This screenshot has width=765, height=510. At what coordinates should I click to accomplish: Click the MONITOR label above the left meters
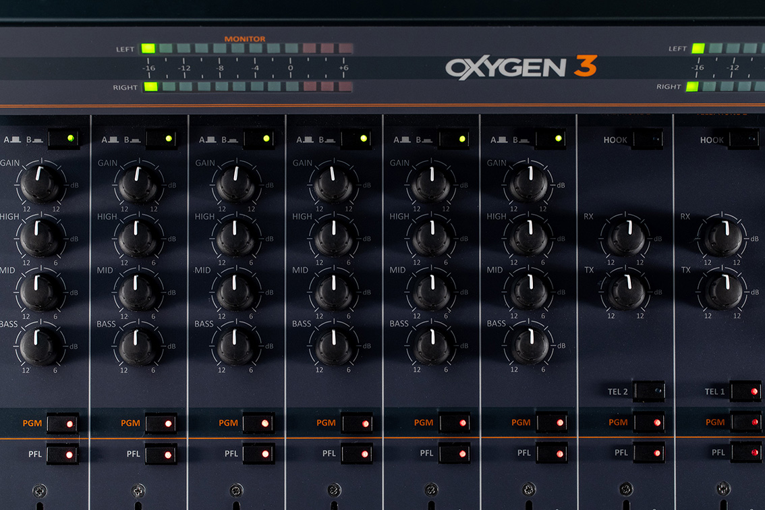244,38
